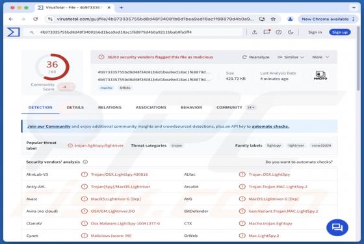Open the help question mark icon
The image size is (364, 244).
pyautogui.click(x=279, y=32)
